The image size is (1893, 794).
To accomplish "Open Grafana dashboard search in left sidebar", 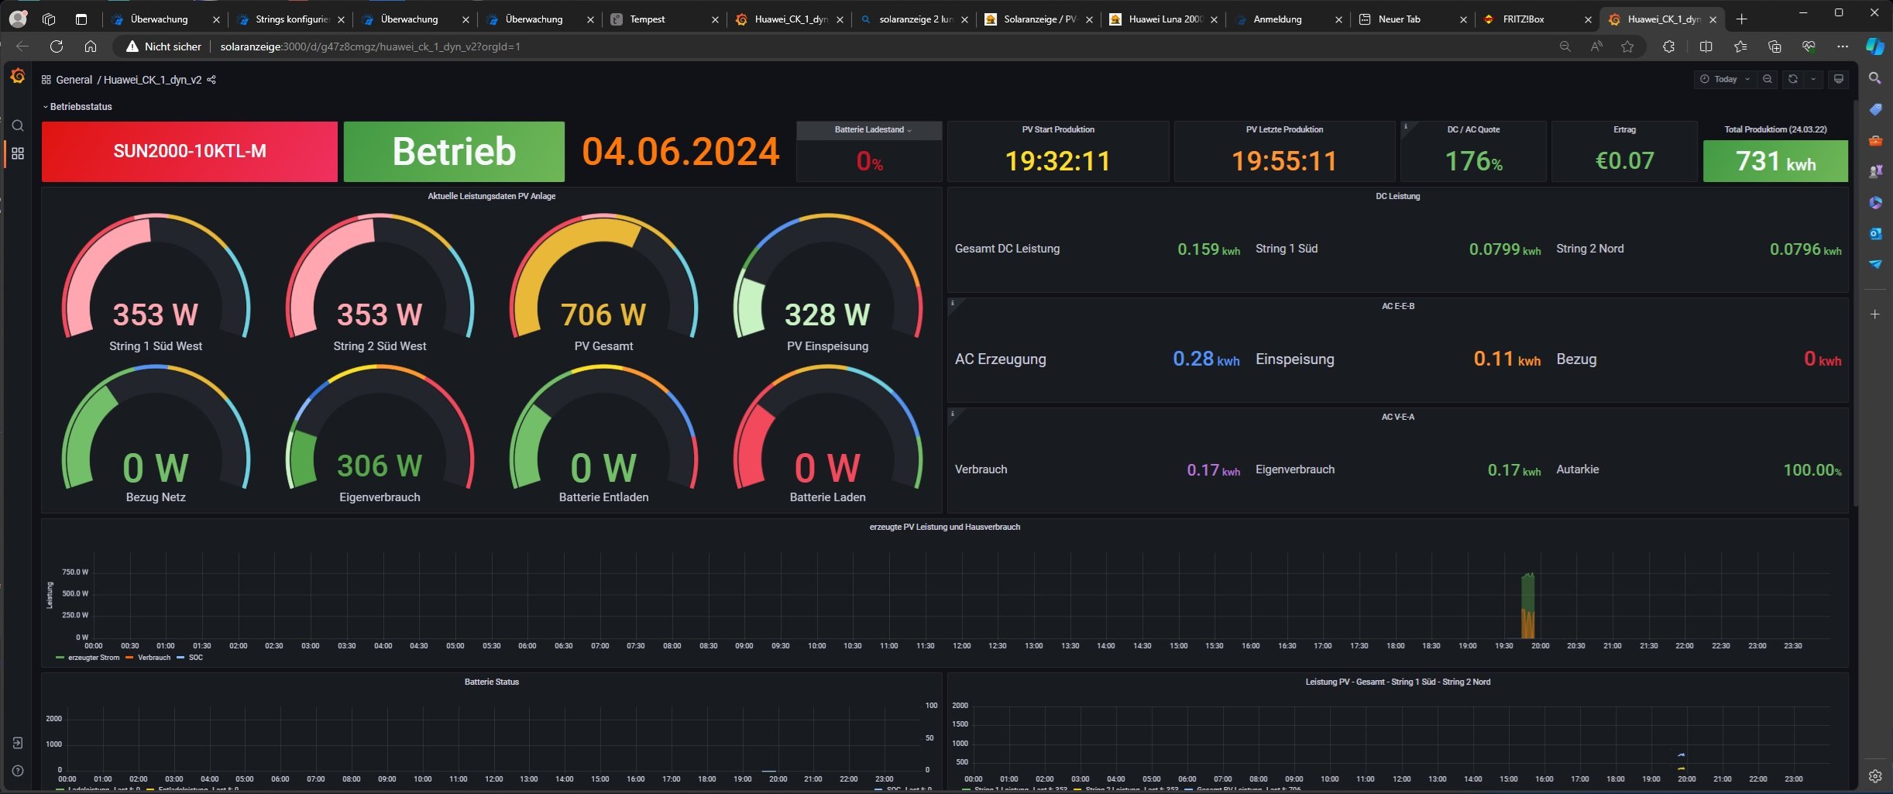I will point(17,125).
